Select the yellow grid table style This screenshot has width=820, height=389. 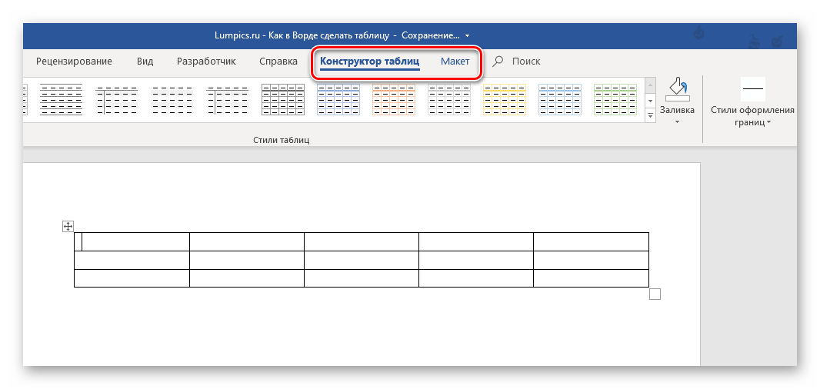(504, 99)
